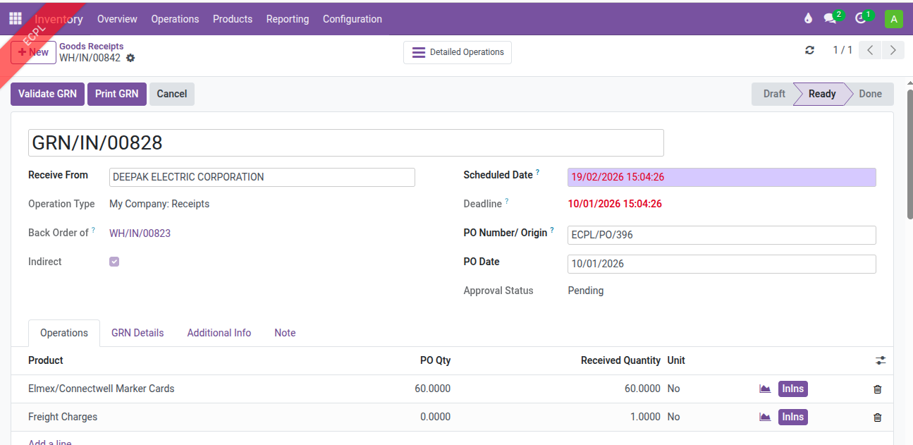
Task: Delete the Freight Charges line
Action: (x=877, y=417)
